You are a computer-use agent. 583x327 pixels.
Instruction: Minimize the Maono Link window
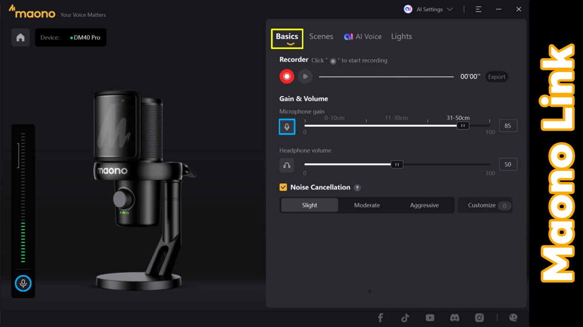(x=498, y=9)
